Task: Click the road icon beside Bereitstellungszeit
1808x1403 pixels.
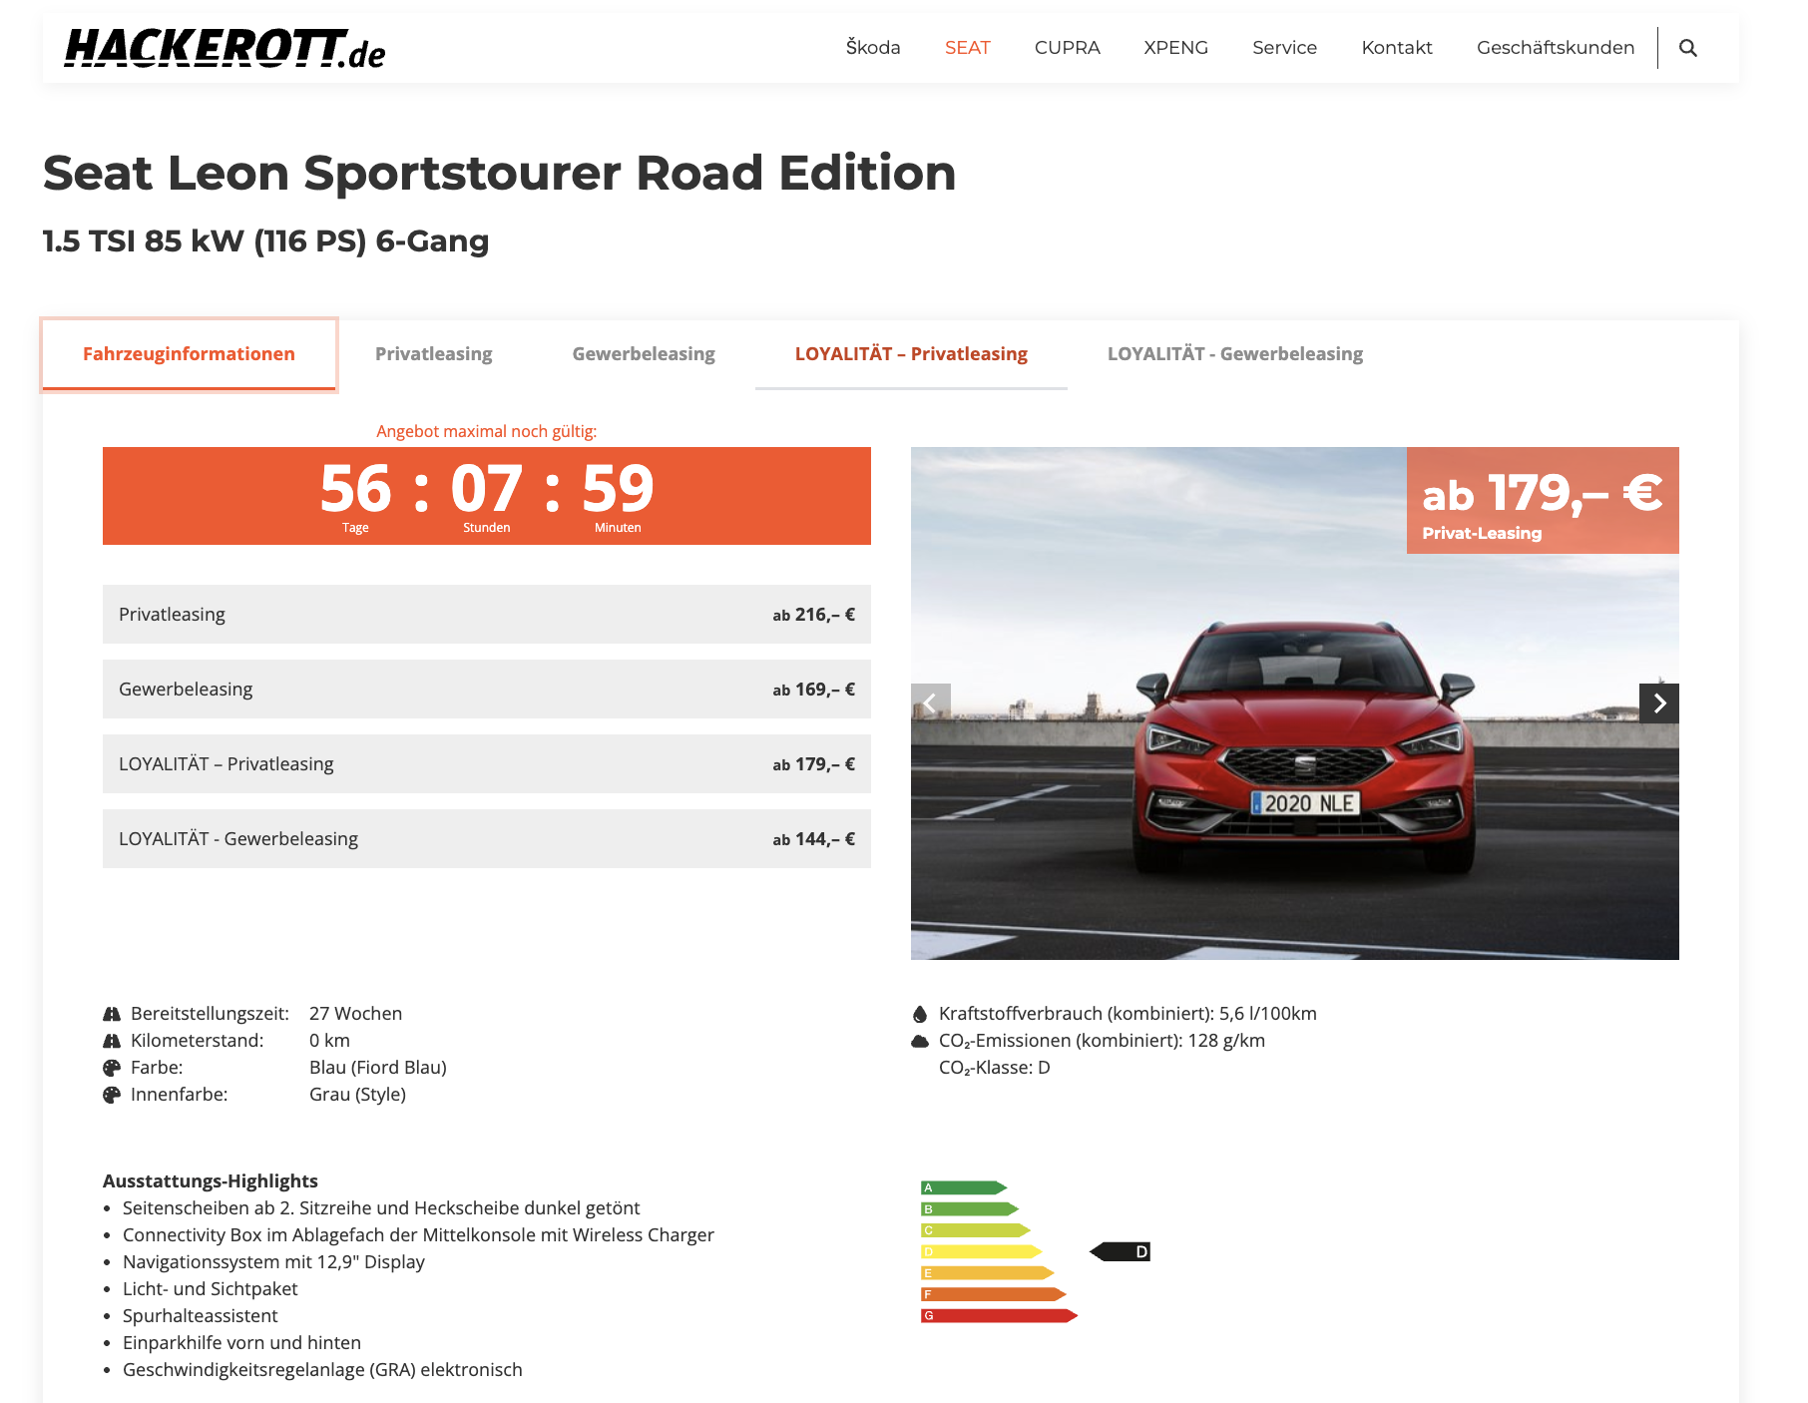Action: (112, 1014)
